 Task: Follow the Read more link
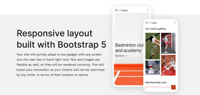pos(121,56)
